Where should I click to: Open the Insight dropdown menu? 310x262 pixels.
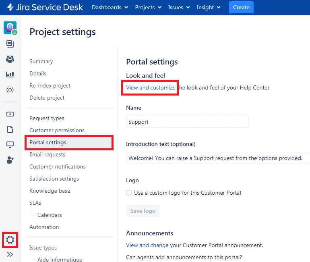click(x=209, y=7)
